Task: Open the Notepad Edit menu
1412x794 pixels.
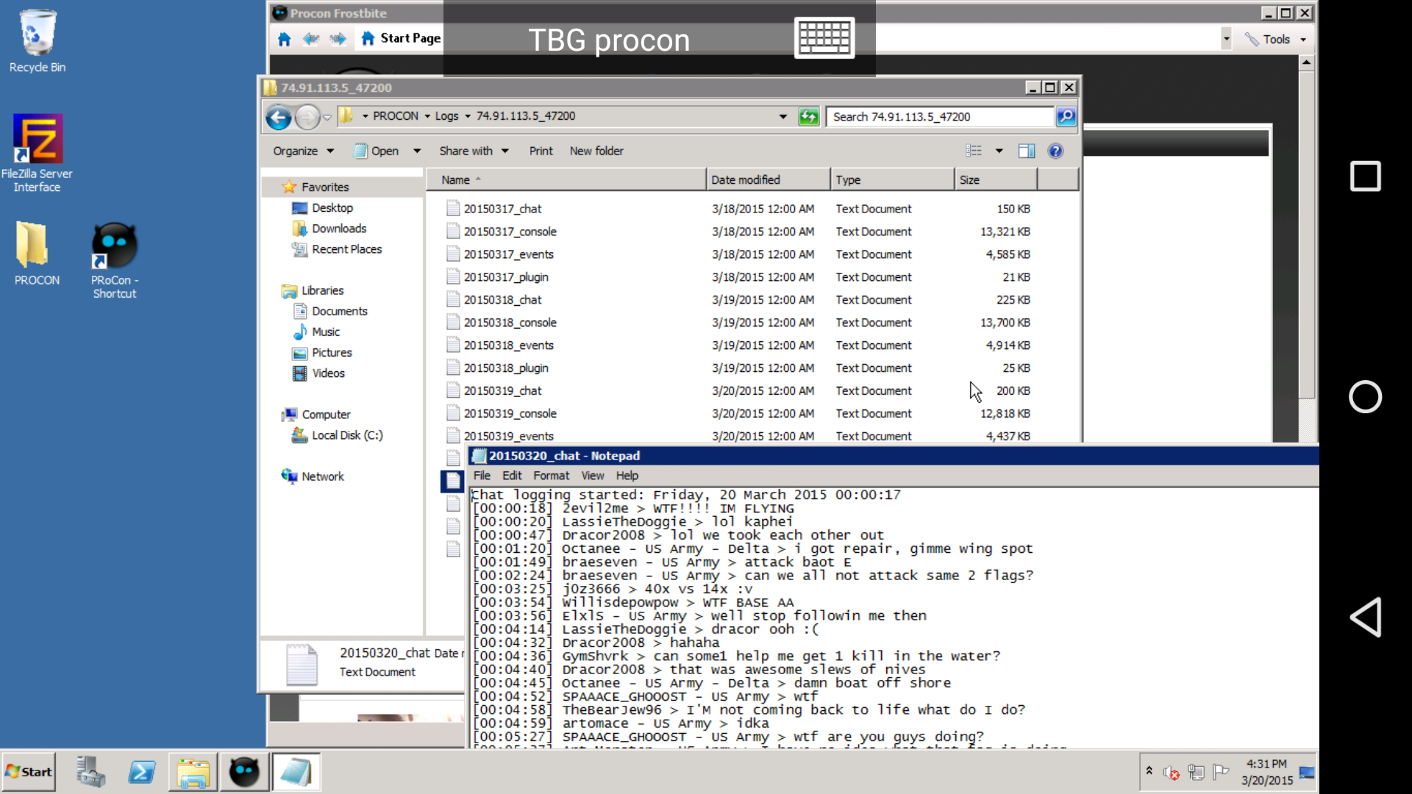Action: [x=512, y=476]
